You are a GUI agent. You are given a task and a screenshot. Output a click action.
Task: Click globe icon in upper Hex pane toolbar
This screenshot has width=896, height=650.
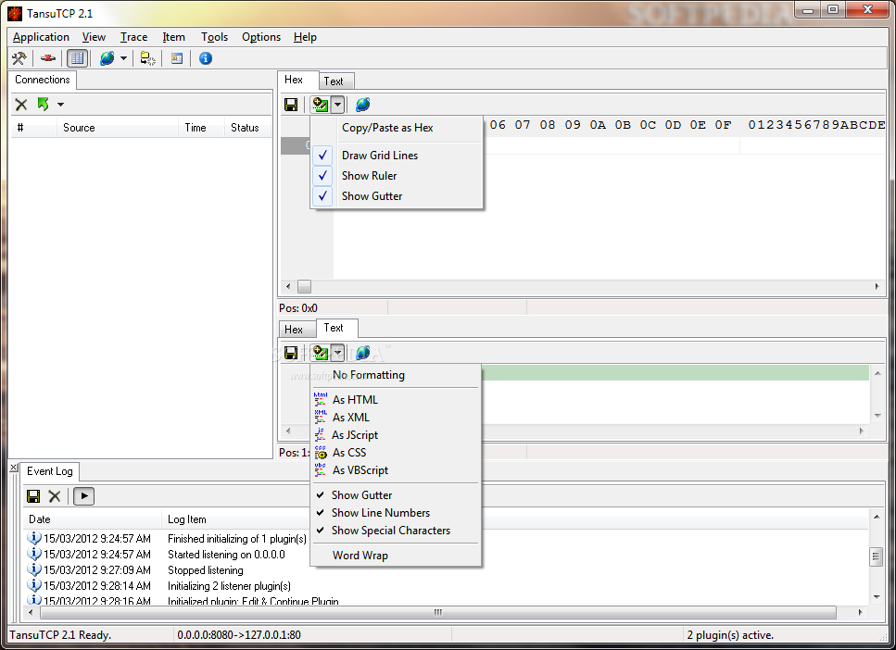[363, 105]
